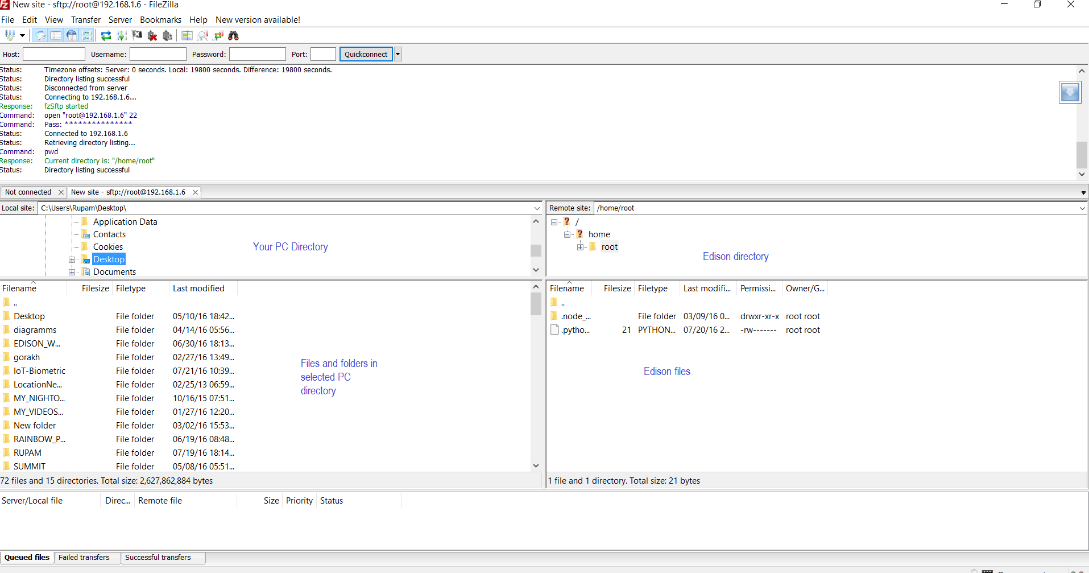This screenshot has height=573, width=1089.
Task: Reconnect to the last used server
Action: 167,35
